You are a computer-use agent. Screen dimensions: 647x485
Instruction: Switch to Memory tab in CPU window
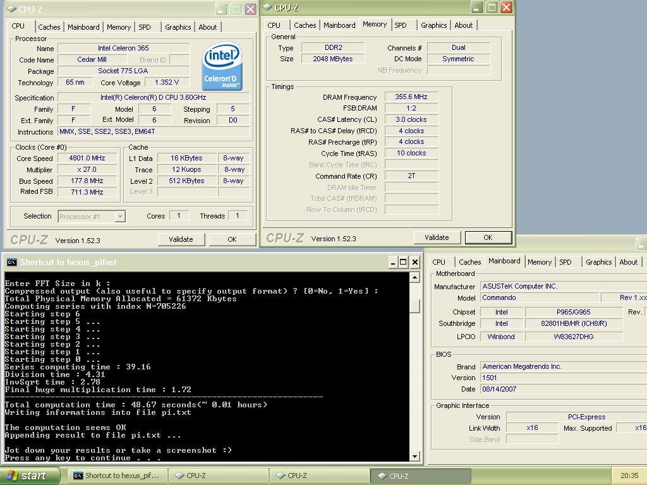pyautogui.click(x=119, y=27)
